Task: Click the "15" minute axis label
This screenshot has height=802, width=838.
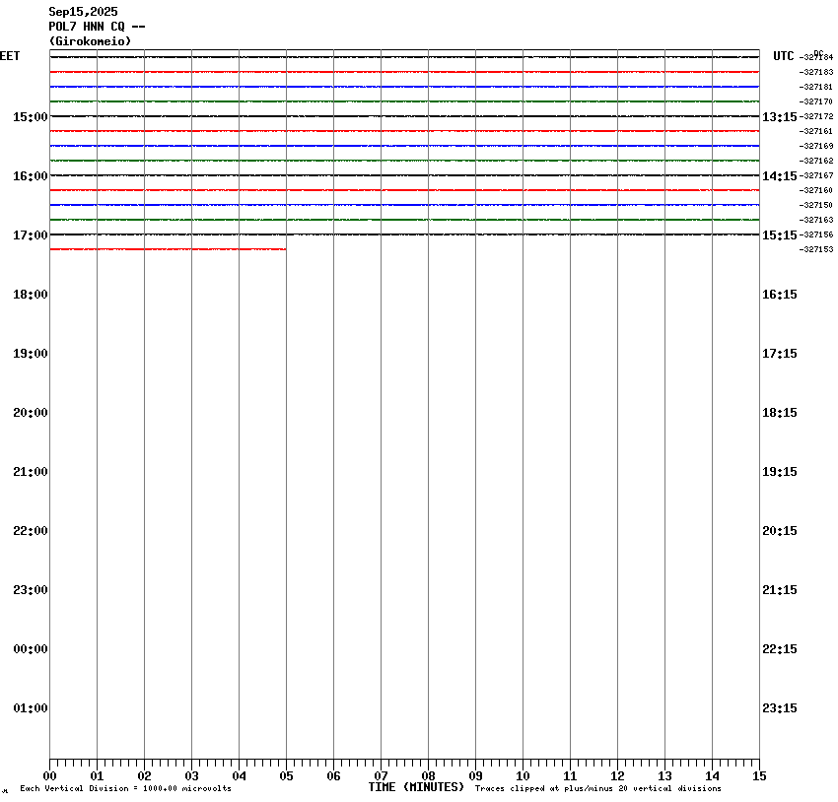Action: pos(759,776)
